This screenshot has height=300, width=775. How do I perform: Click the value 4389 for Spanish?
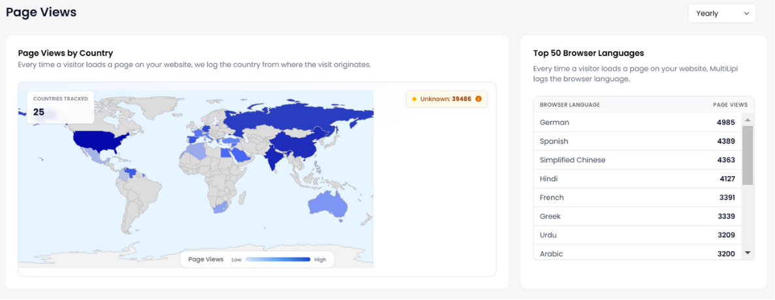[x=726, y=141]
